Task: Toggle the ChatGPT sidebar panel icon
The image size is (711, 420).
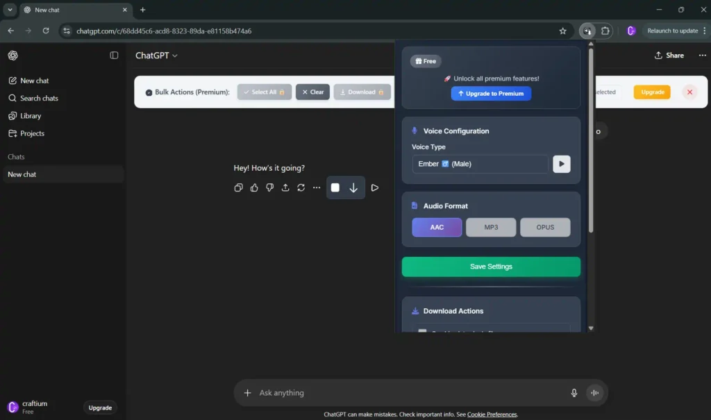Action: (x=114, y=56)
